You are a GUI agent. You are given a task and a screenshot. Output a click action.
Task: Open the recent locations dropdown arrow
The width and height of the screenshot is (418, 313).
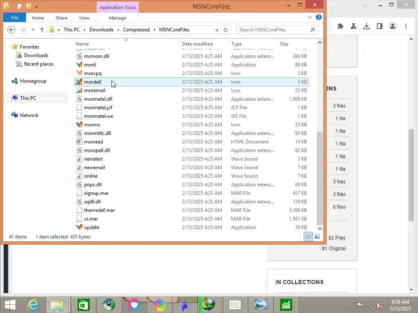click(33, 30)
